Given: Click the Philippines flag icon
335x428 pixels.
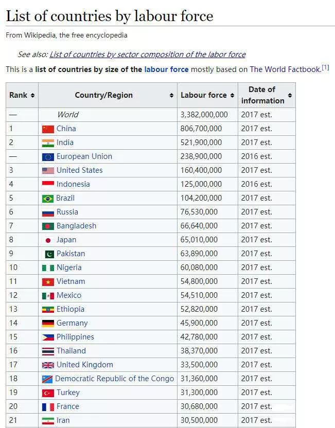Looking at the screenshot, I should [x=48, y=337].
